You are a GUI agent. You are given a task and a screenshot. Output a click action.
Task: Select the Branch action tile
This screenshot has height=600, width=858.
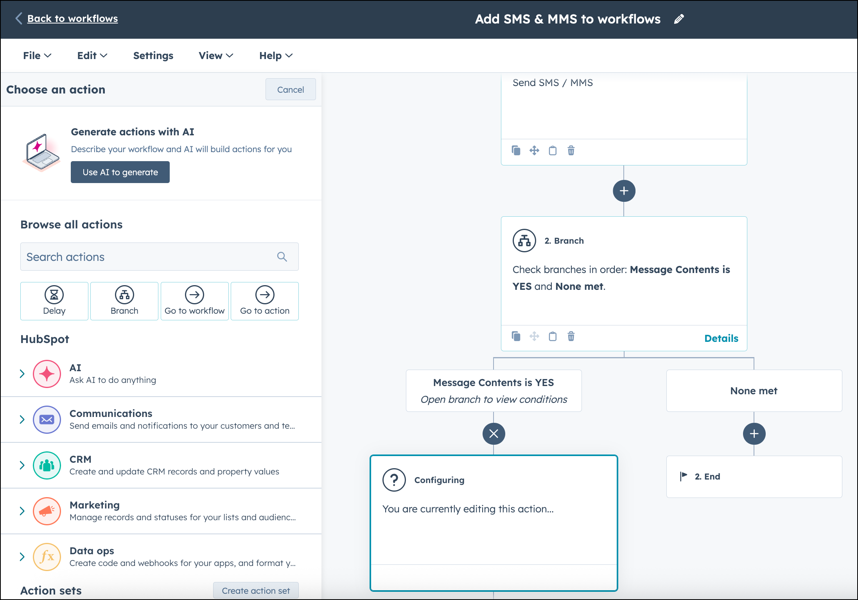124,301
